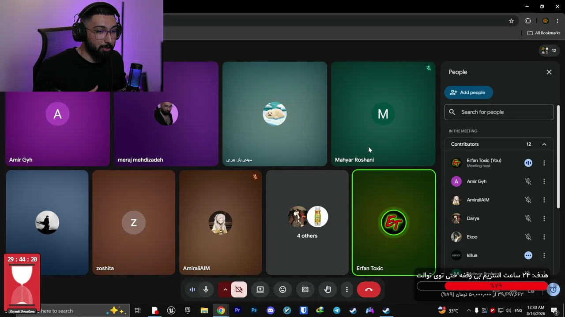This screenshot has height=317, width=565.
Task: Show hidden system tray icons
Action: pyautogui.click(x=469, y=311)
